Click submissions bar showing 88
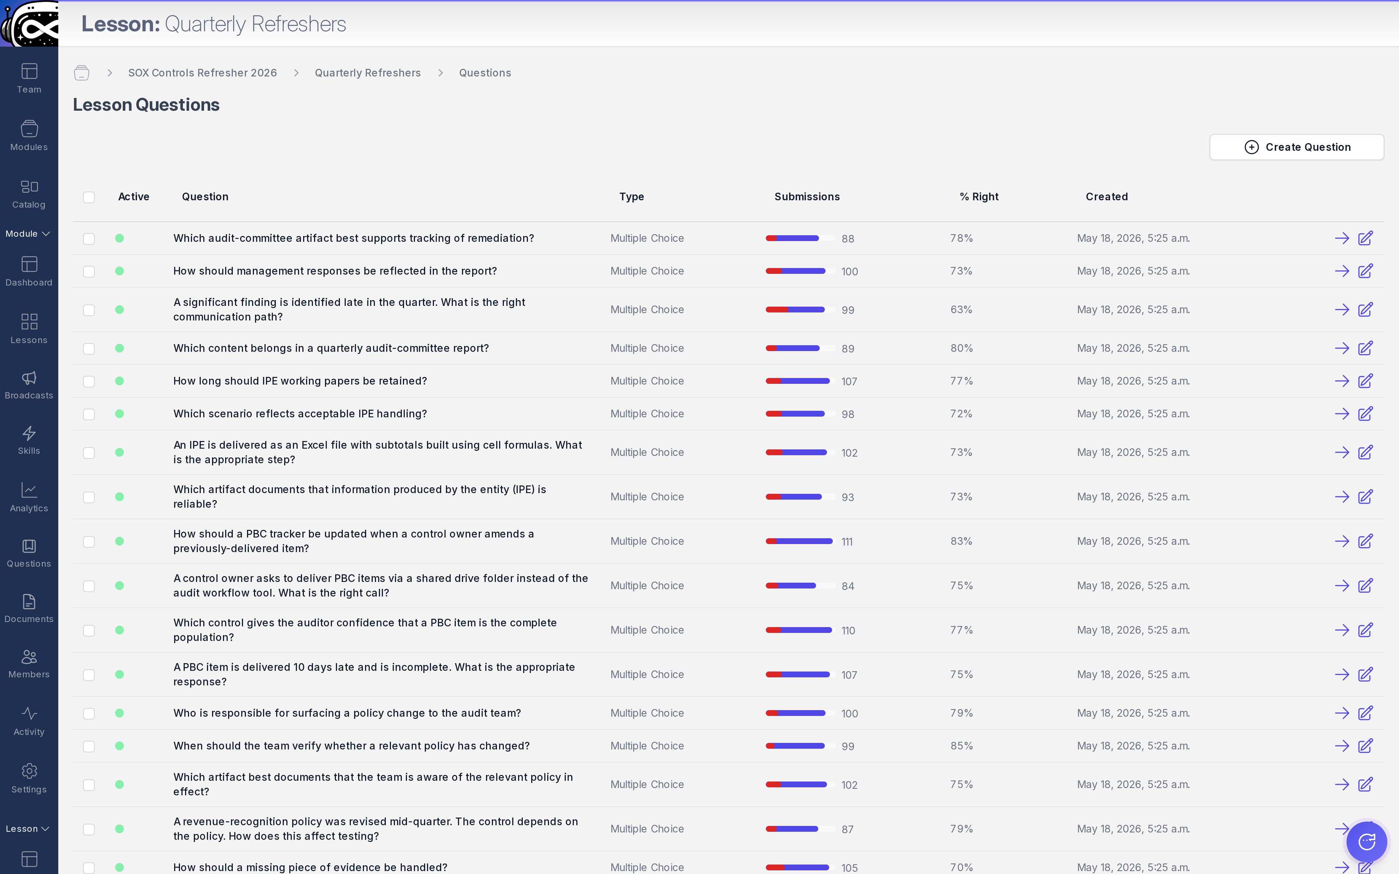This screenshot has height=874, width=1399. 800,238
